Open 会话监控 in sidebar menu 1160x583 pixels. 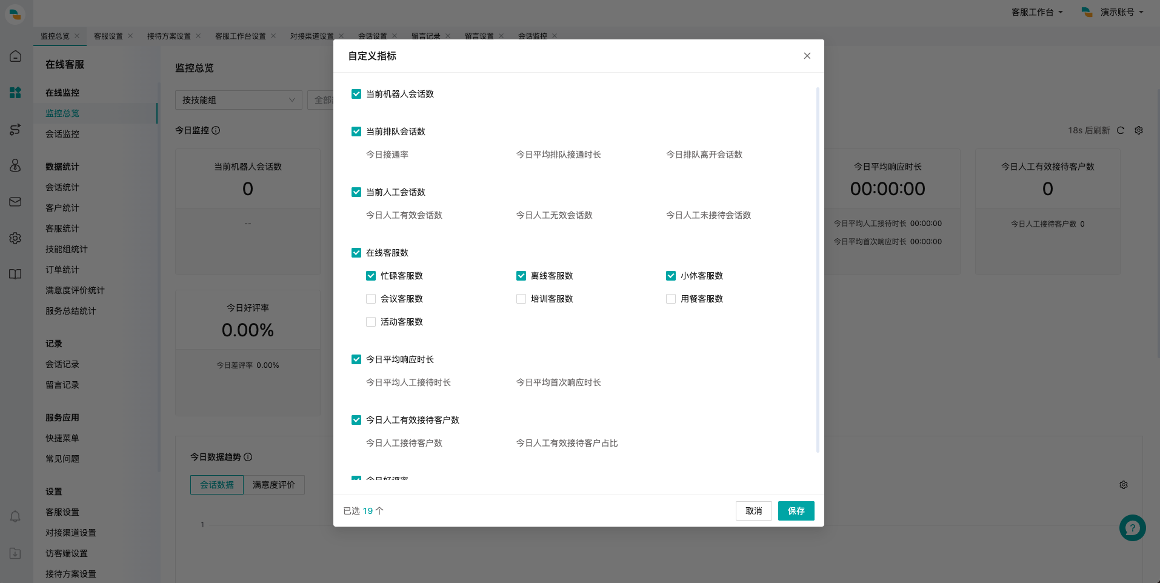[62, 134]
